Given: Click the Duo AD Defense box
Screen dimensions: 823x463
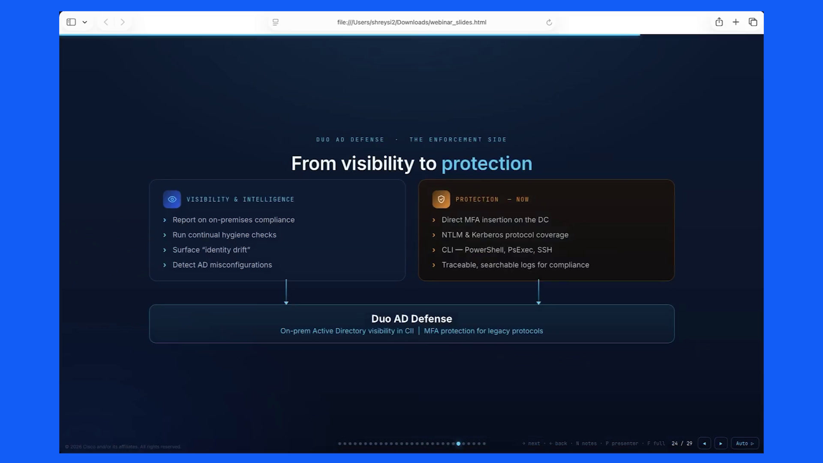Looking at the screenshot, I should point(411,324).
